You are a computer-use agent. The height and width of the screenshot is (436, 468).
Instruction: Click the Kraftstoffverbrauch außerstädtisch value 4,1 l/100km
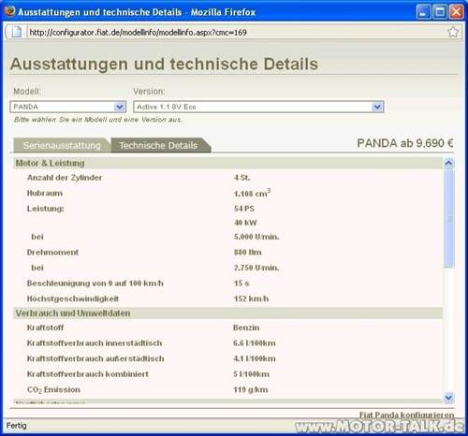(x=255, y=358)
